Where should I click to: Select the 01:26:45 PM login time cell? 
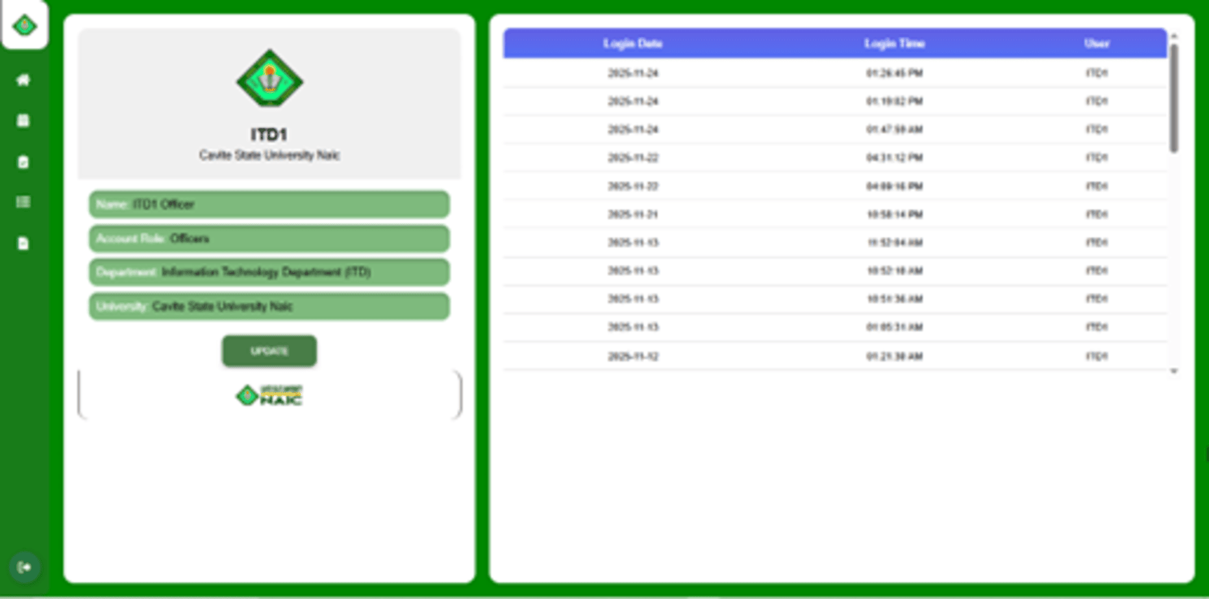point(894,73)
